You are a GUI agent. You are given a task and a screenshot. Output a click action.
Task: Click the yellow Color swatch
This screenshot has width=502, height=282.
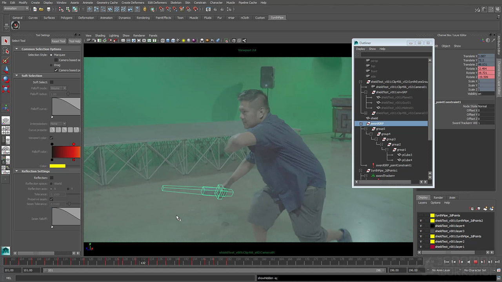(58, 166)
